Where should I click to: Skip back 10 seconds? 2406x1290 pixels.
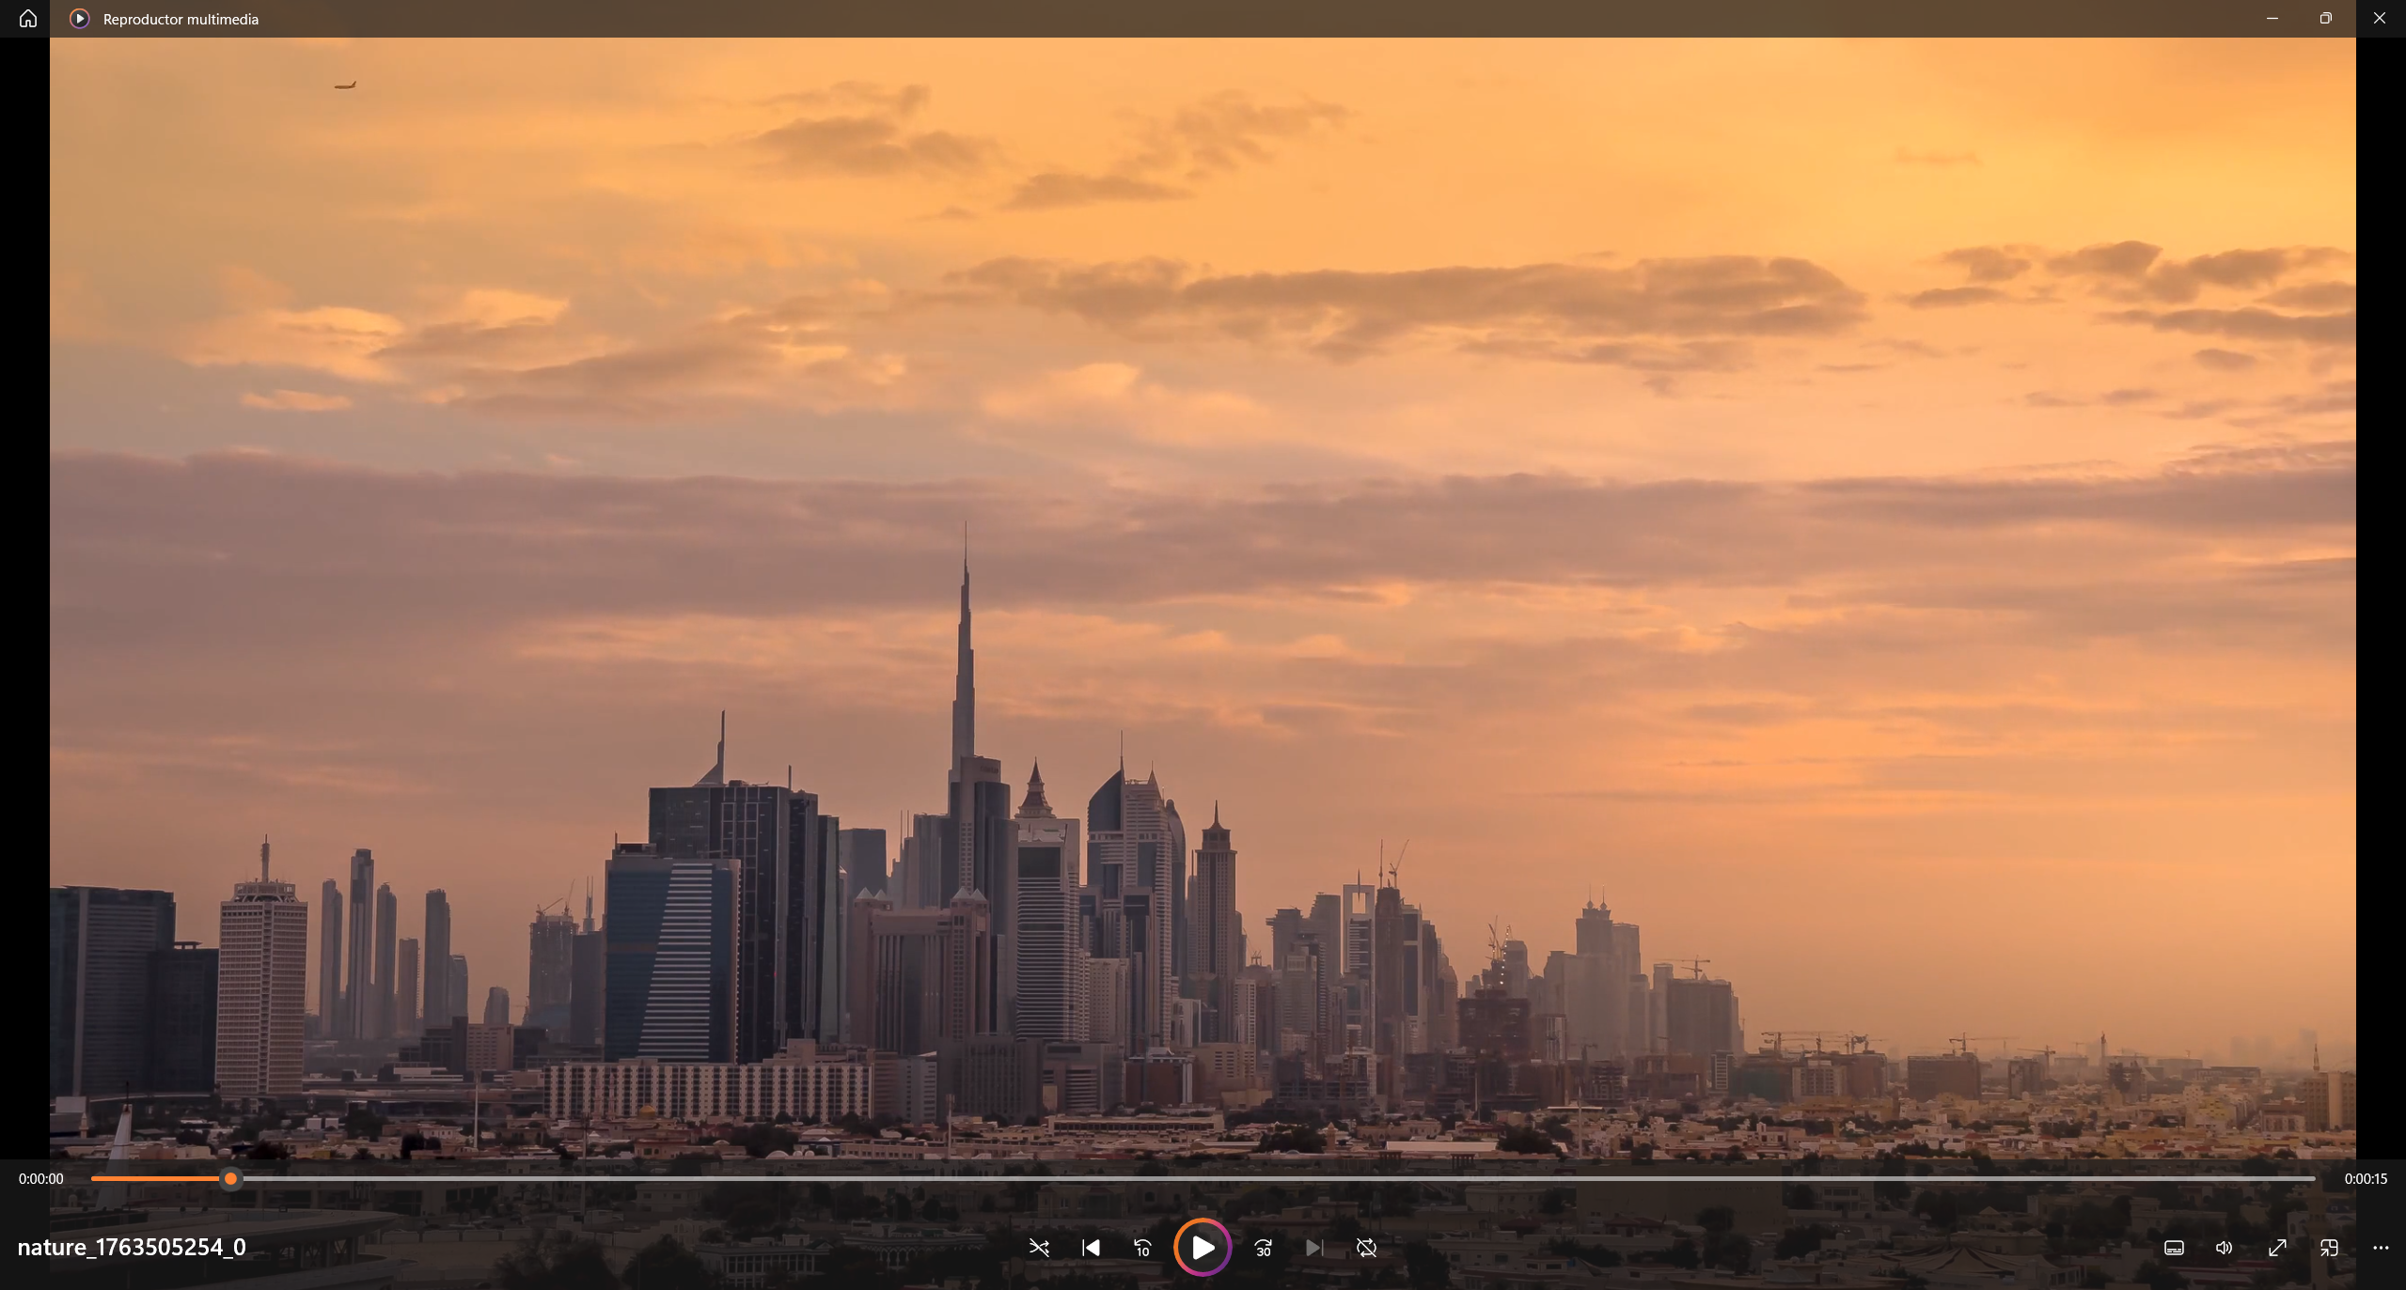[1142, 1248]
